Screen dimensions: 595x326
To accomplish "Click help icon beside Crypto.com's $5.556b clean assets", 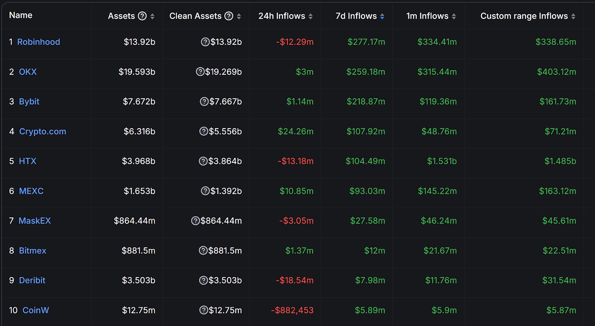I will pos(203,131).
